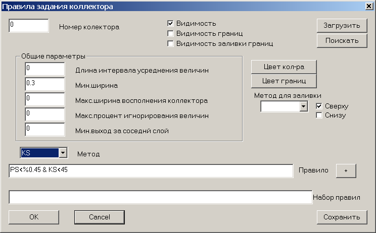The height and width of the screenshot is (233, 376).
Task: Click the Загрузить button
Action: (342, 26)
